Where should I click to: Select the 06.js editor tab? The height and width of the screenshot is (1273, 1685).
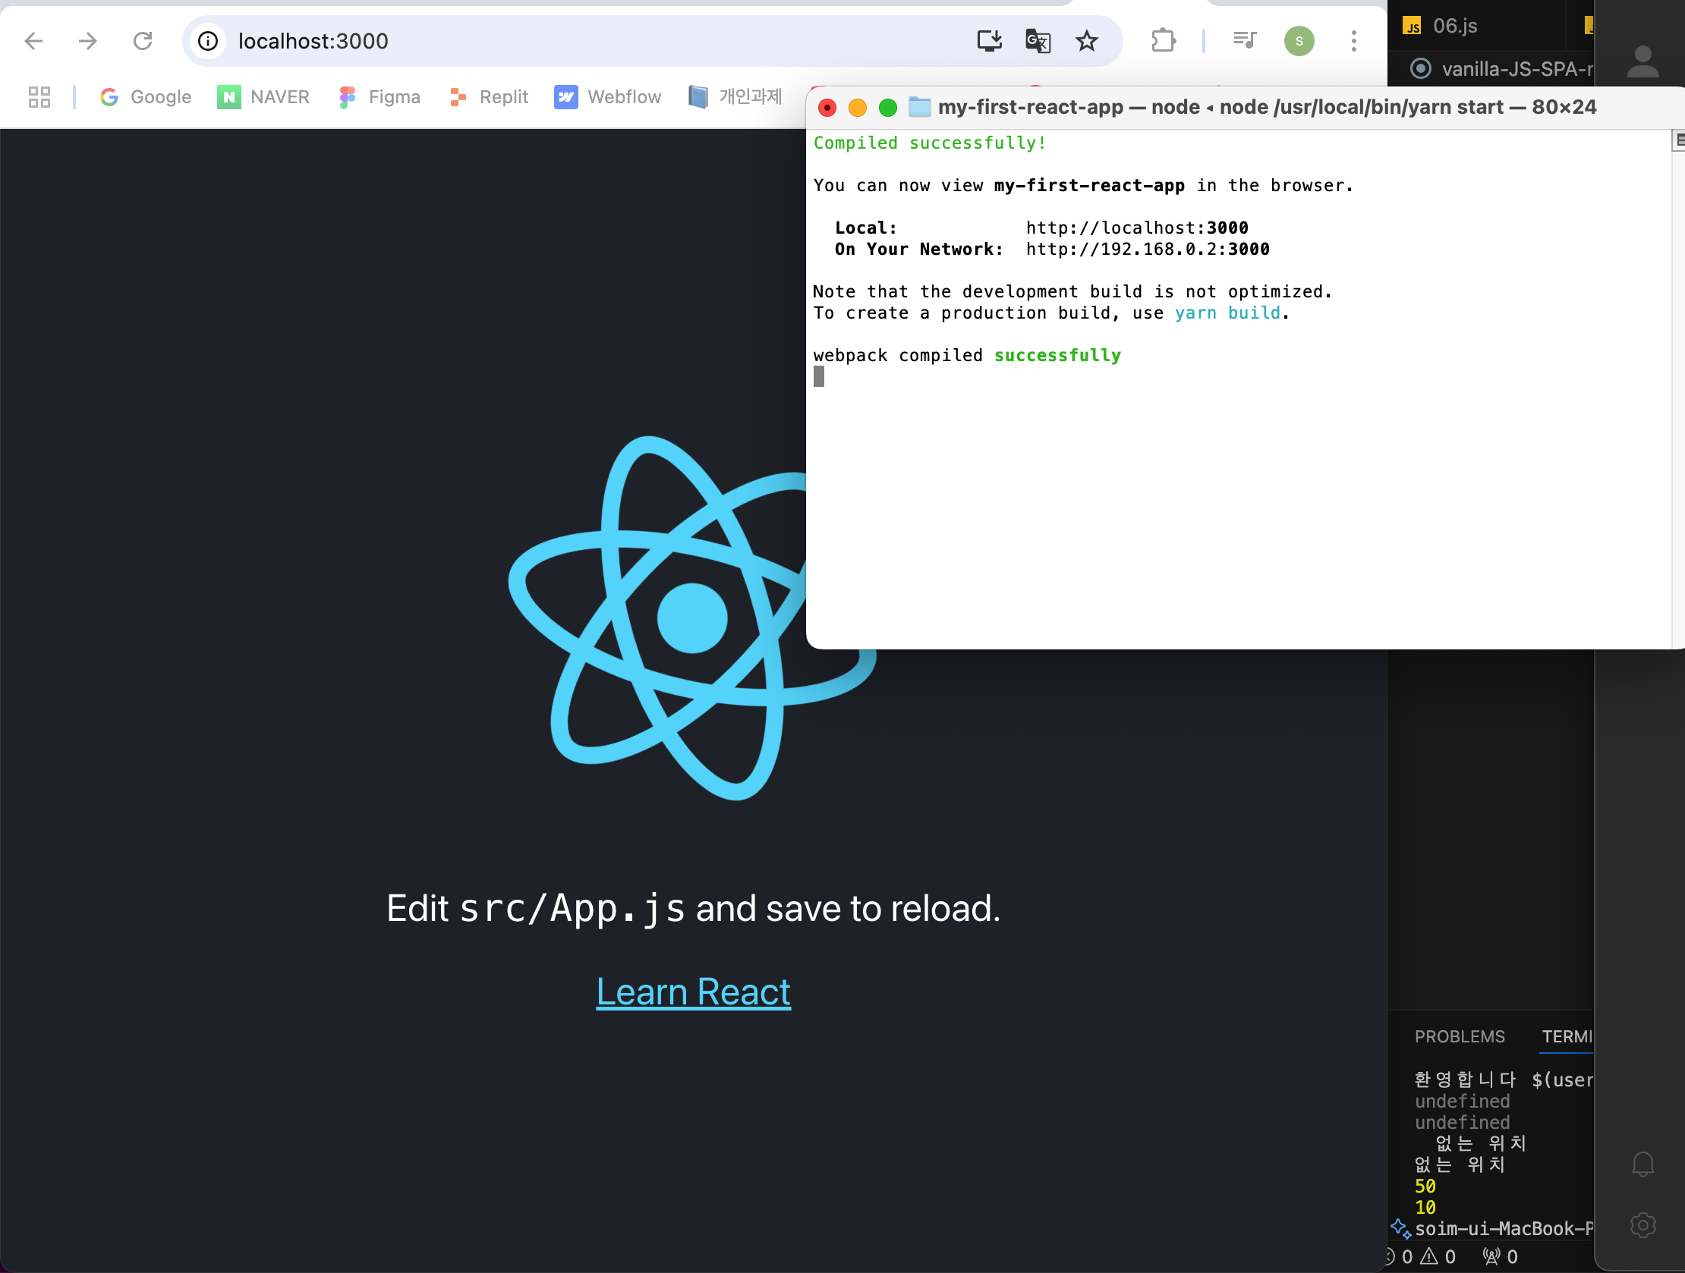pos(1454,26)
